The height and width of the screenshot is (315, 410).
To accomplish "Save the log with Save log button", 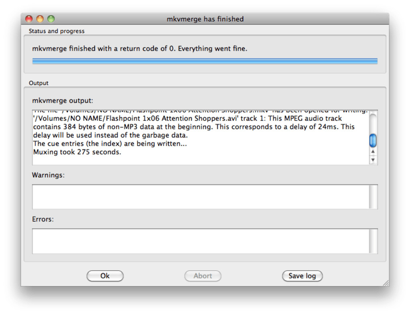I will click(302, 276).
